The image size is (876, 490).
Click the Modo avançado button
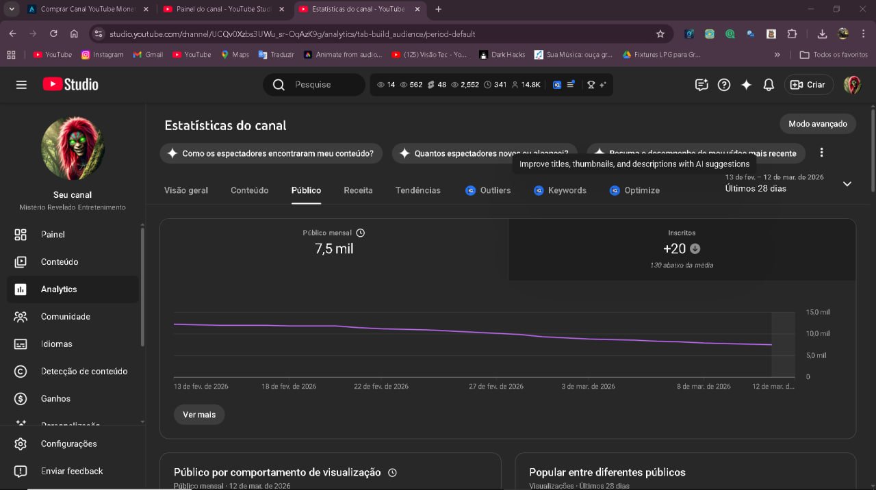tap(817, 124)
